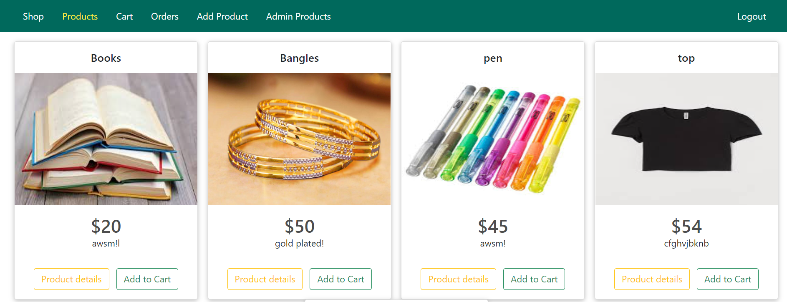787x302 pixels.
Task: Go to the Products page
Action: (80, 16)
